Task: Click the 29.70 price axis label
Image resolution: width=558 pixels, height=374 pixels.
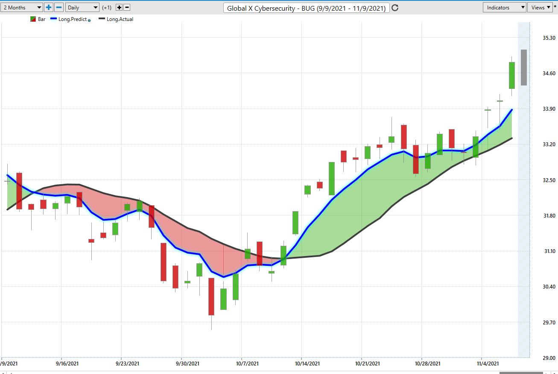Action: click(549, 323)
